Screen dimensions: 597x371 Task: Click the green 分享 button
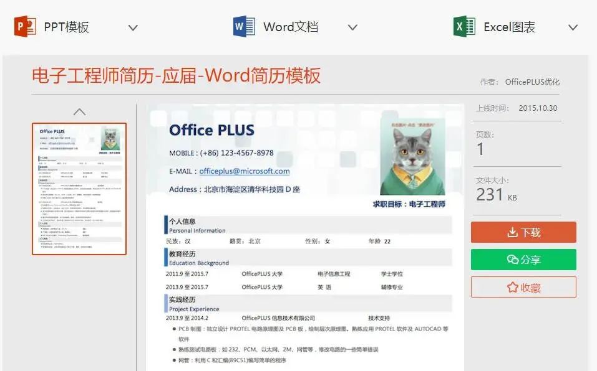click(x=523, y=260)
